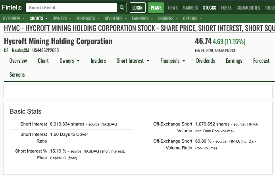
Task: Click the Short Interest % Float label
Action: tap(31, 155)
